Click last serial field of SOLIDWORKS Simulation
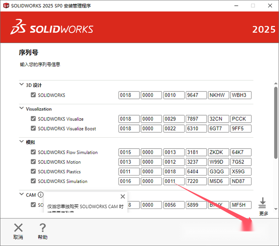Viewport: 279px width, 246px height. tap(240, 181)
